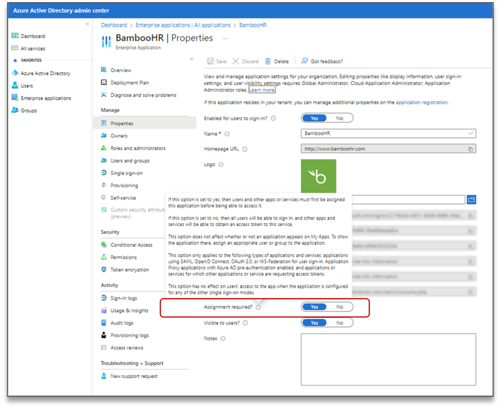503x411 pixels.
Task: Open Conditional Access under Security
Action: point(131,245)
